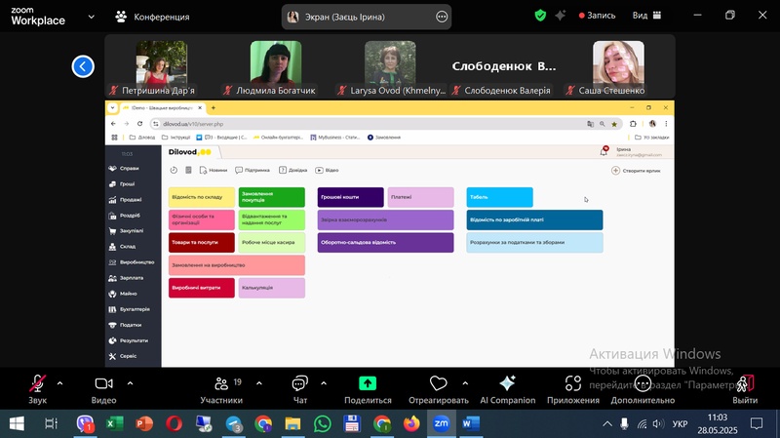Click the notification bell in Dilovod
780x438 pixels.
point(604,152)
